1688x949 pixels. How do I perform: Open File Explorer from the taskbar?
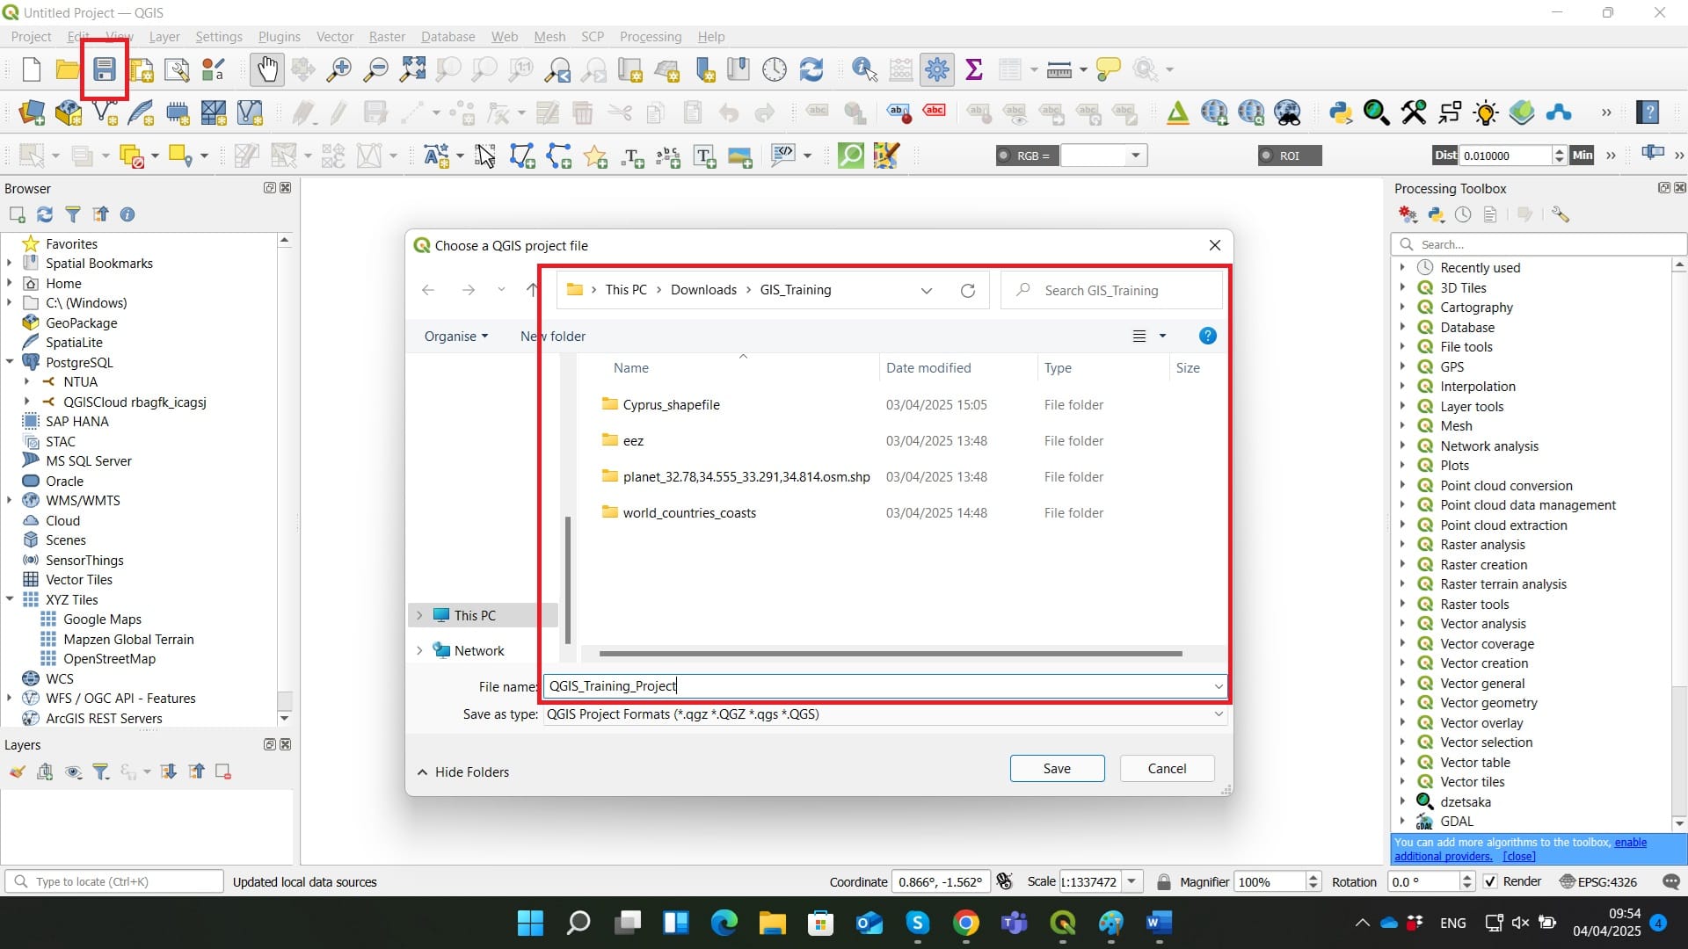tap(772, 923)
